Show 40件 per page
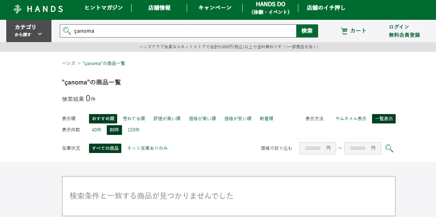This screenshot has width=436, height=217. [x=96, y=130]
